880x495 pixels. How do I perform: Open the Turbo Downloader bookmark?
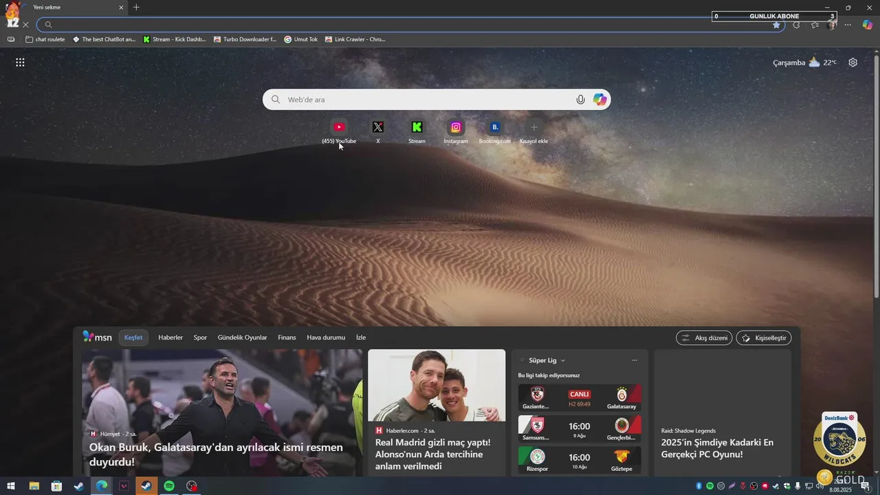tap(245, 39)
